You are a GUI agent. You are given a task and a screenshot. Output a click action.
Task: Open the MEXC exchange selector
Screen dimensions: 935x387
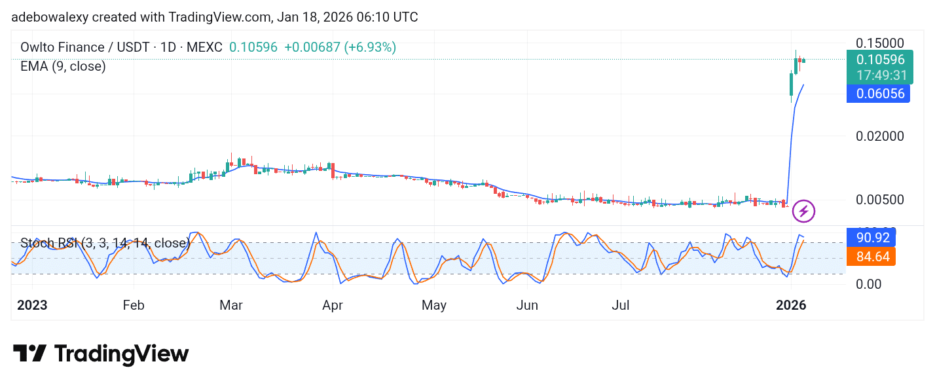[205, 47]
